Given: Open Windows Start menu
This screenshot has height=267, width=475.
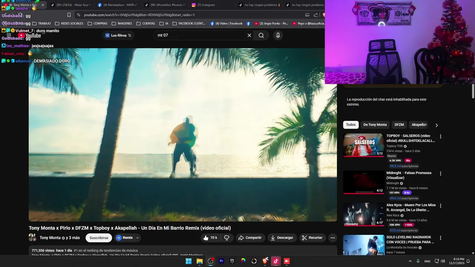Looking at the screenshot, I should pos(189,261).
